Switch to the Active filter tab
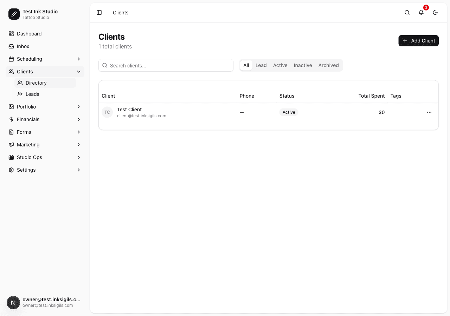The width and height of the screenshot is (450, 316). (x=280, y=65)
